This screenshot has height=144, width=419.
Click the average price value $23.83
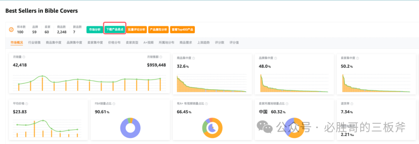[20, 112]
